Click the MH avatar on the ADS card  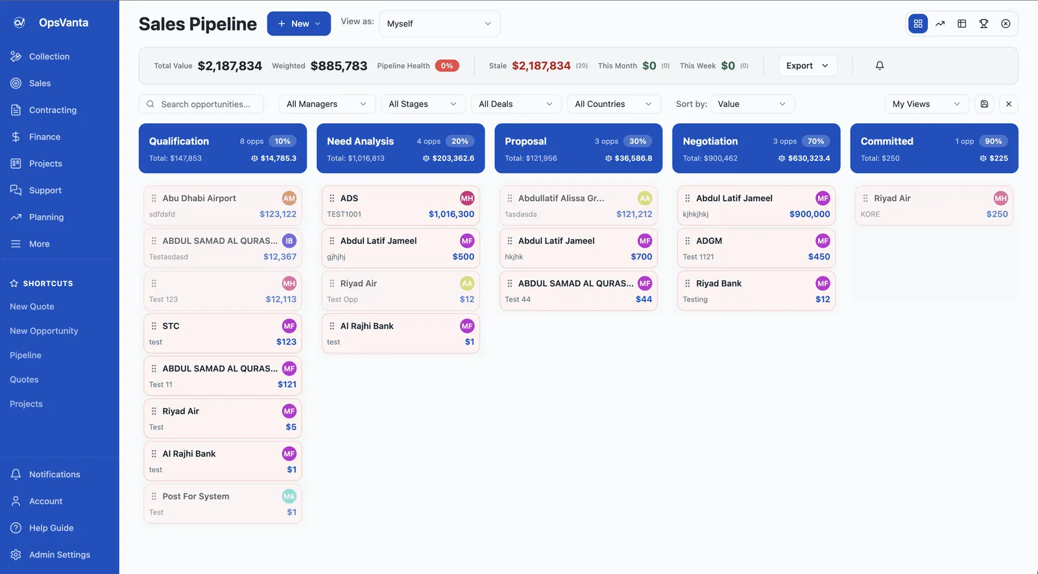coord(467,198)
